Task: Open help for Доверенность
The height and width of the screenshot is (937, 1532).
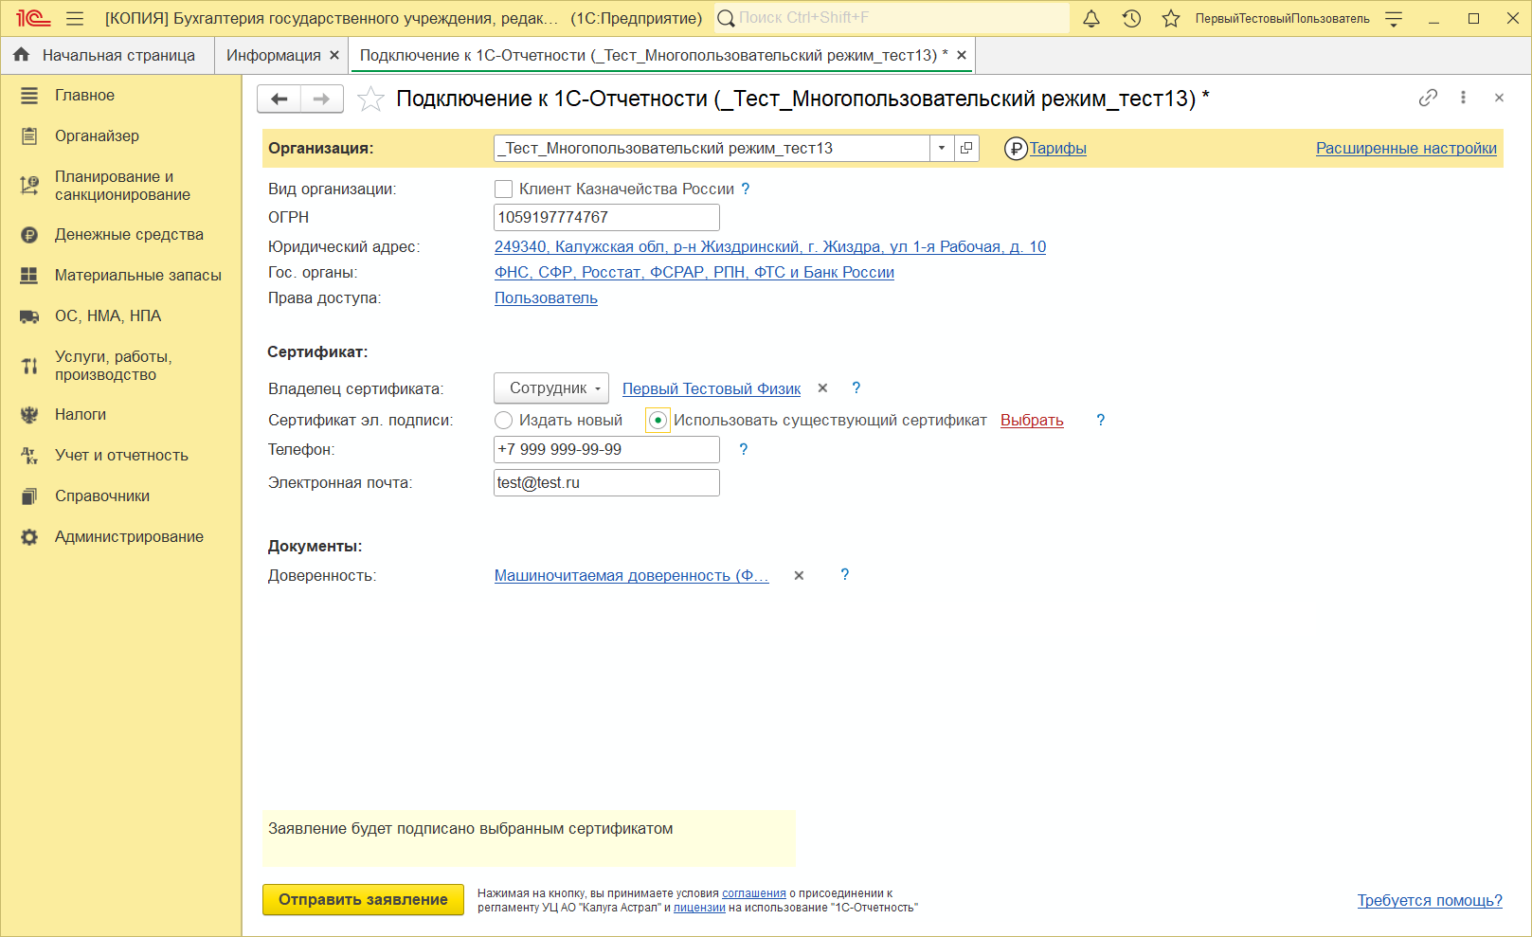Action: (845, 574)
